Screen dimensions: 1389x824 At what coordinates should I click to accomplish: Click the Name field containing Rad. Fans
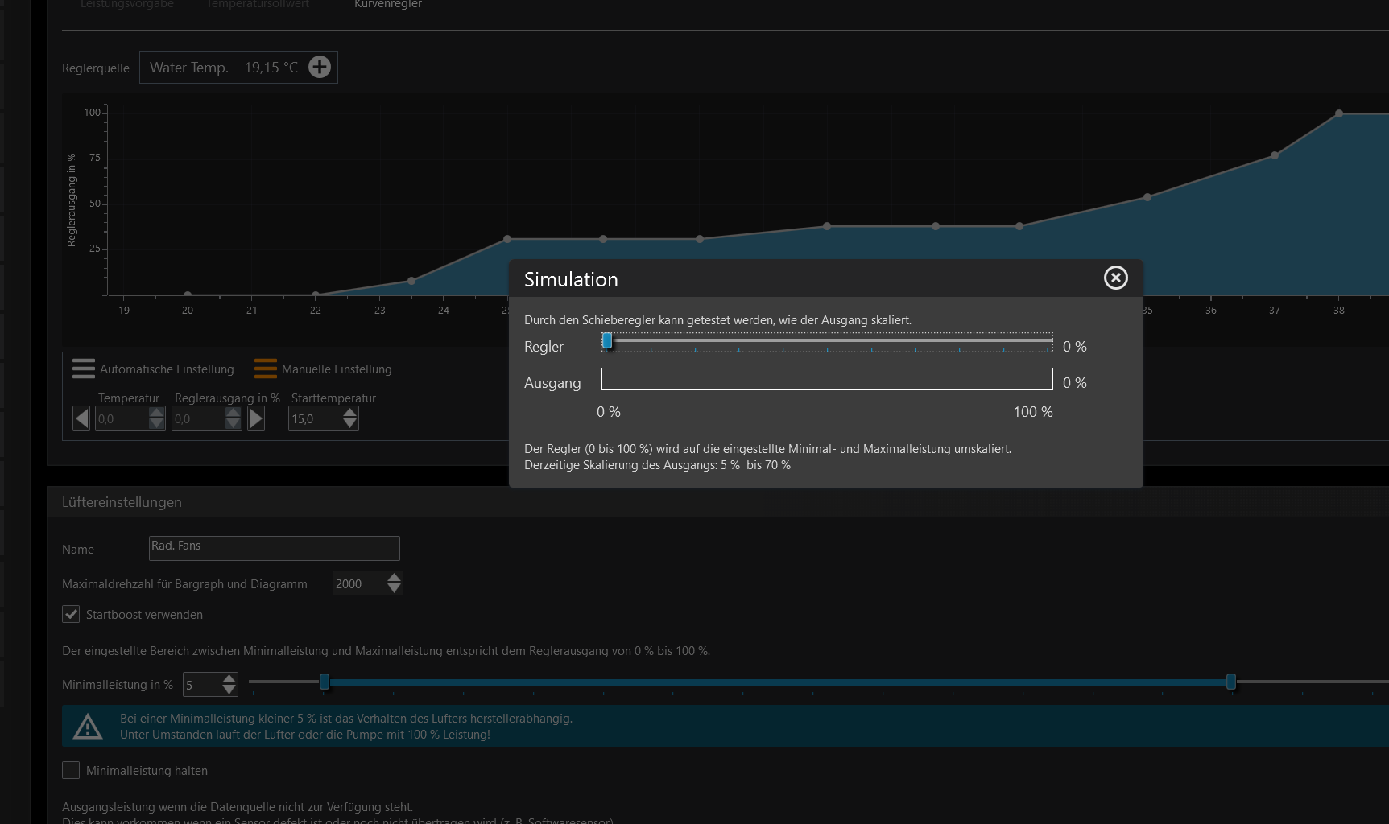coord(274,548)
